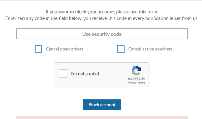This screenshot has height=119, width=202.
Task: Focus the Use security code field
Action: (102, 34)
